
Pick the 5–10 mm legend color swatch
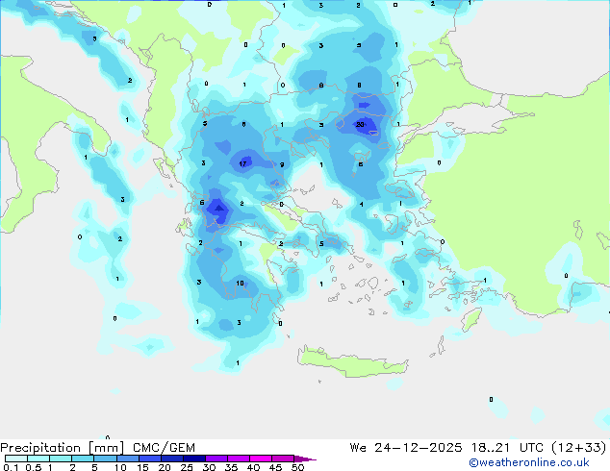(105, 459)
